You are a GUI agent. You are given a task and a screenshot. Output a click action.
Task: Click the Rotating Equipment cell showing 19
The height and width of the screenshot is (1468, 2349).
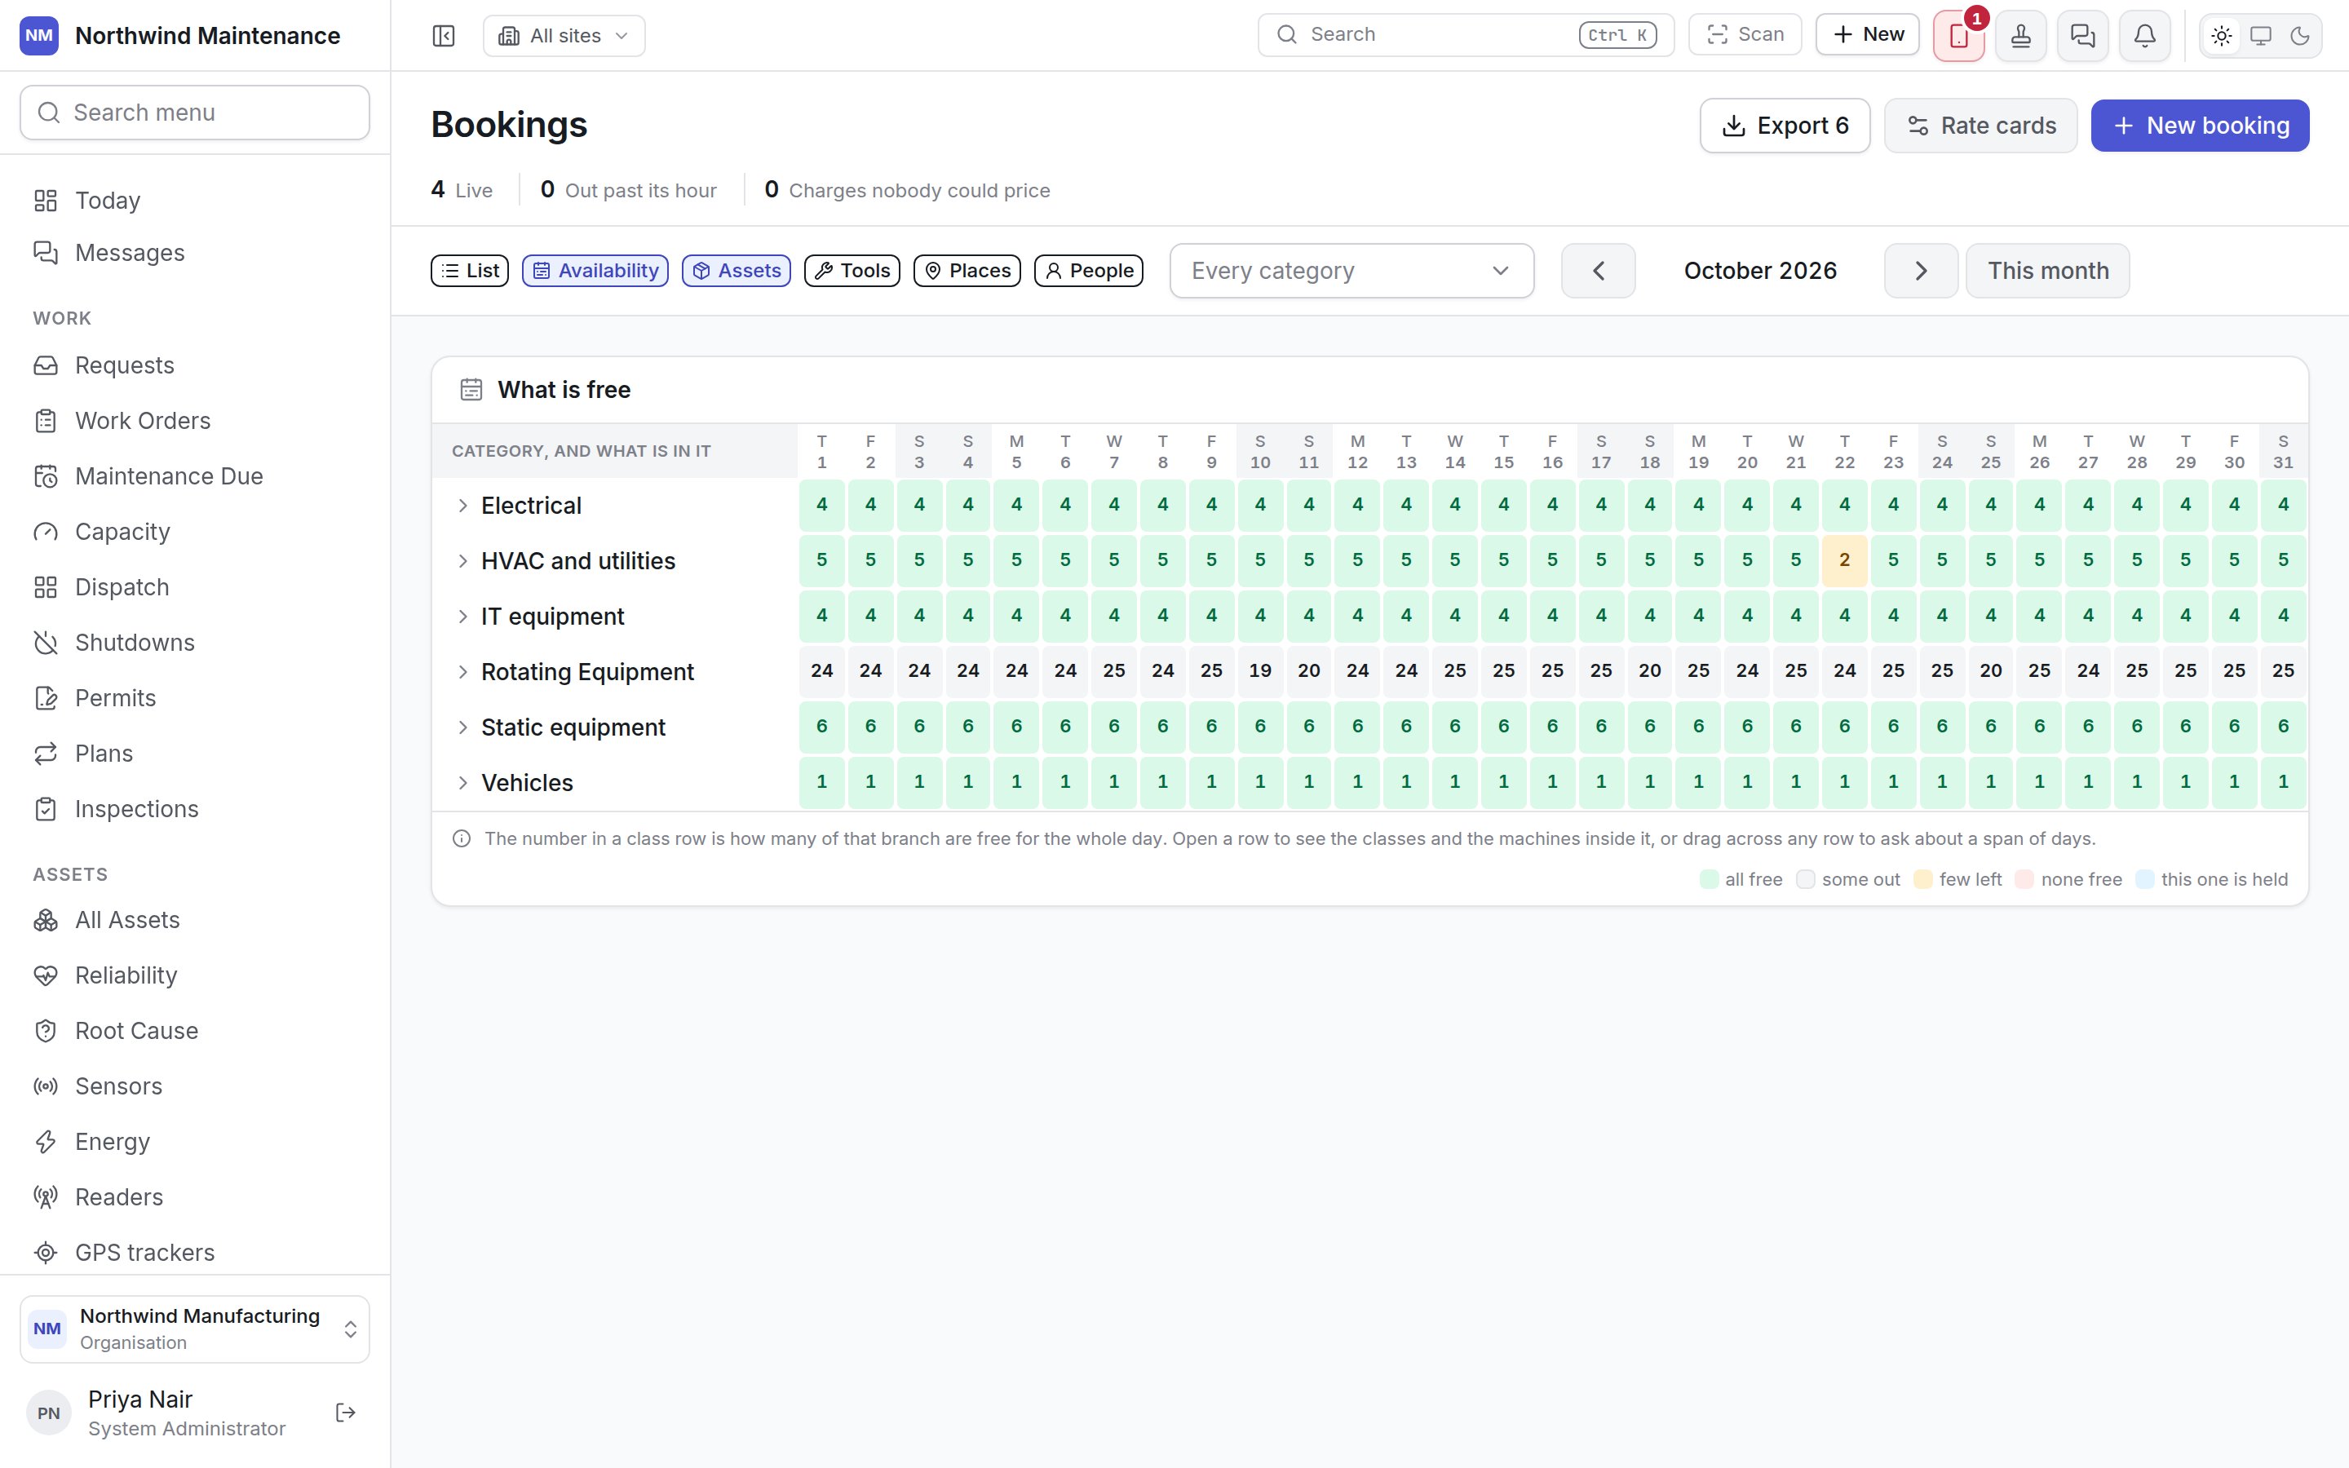point(1260,671)
